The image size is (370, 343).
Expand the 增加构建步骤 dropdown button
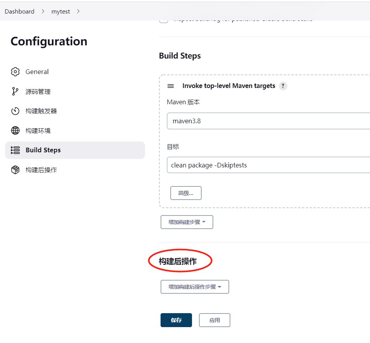[187, 222]
